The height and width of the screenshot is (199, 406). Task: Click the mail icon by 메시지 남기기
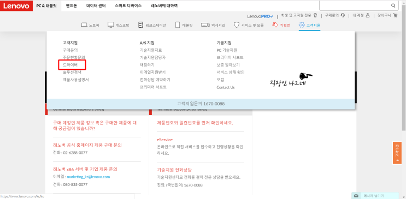356,196
